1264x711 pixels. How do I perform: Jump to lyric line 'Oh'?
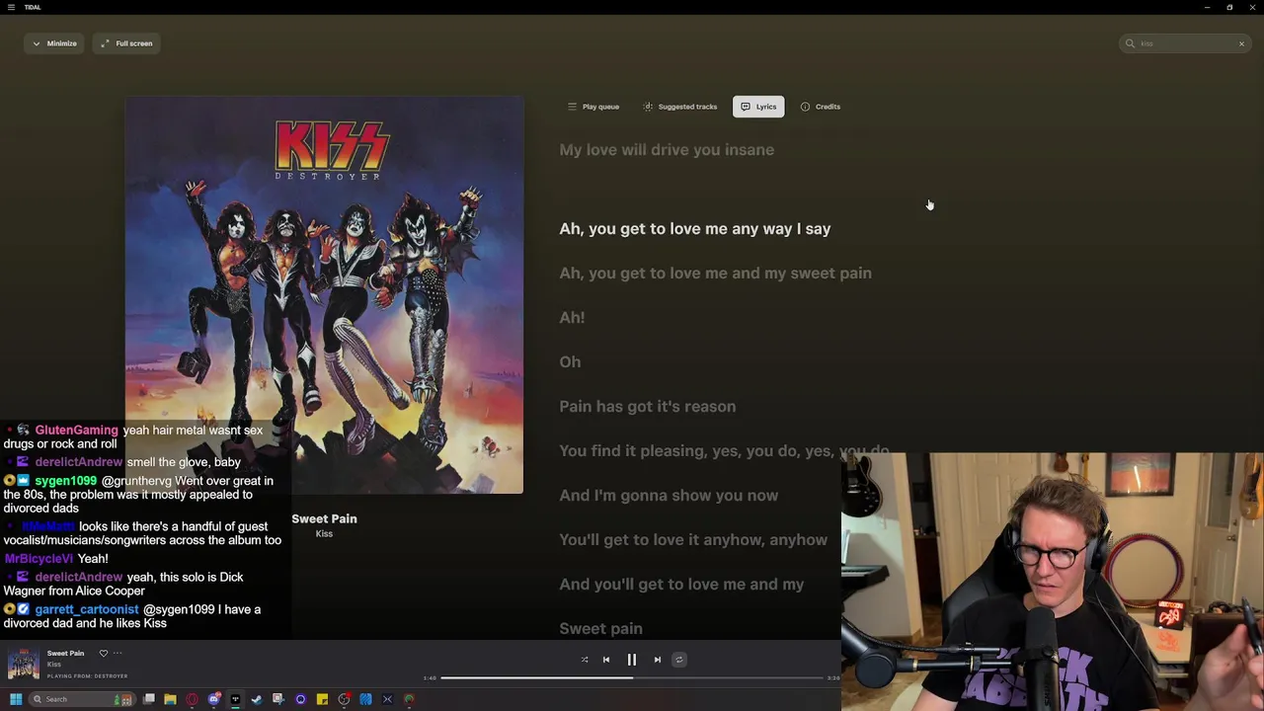(x=570, y=362)
